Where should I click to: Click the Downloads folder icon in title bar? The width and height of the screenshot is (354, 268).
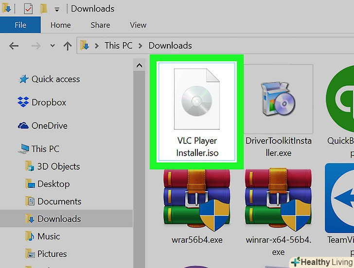click(6, 9)
